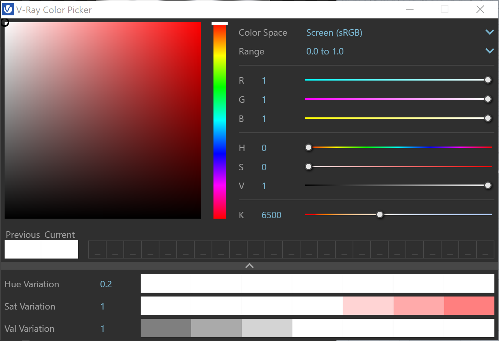Pick the darkest gray Val Variation swatch

click(x=166, y=328)
